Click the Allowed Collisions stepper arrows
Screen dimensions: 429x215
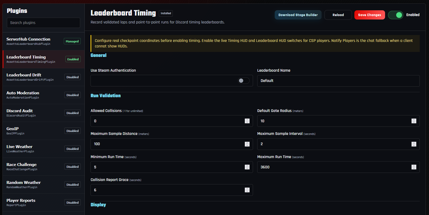point(247,121)
